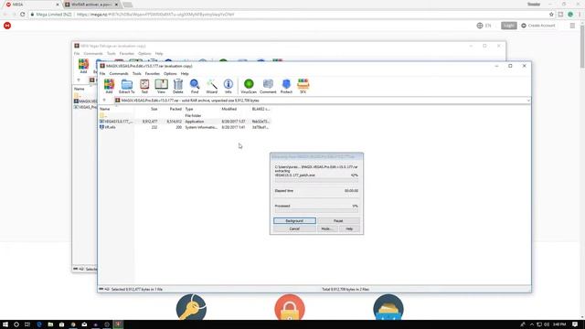Open Cortana search circle on the taskbar
Screen dimensions: 585x329
click(x=16, y=324)
